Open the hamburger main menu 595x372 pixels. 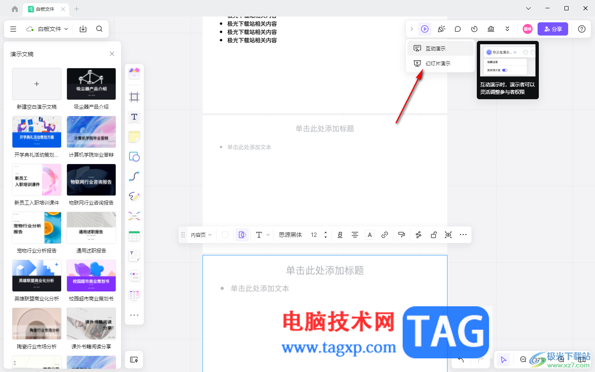coord(13,29)
